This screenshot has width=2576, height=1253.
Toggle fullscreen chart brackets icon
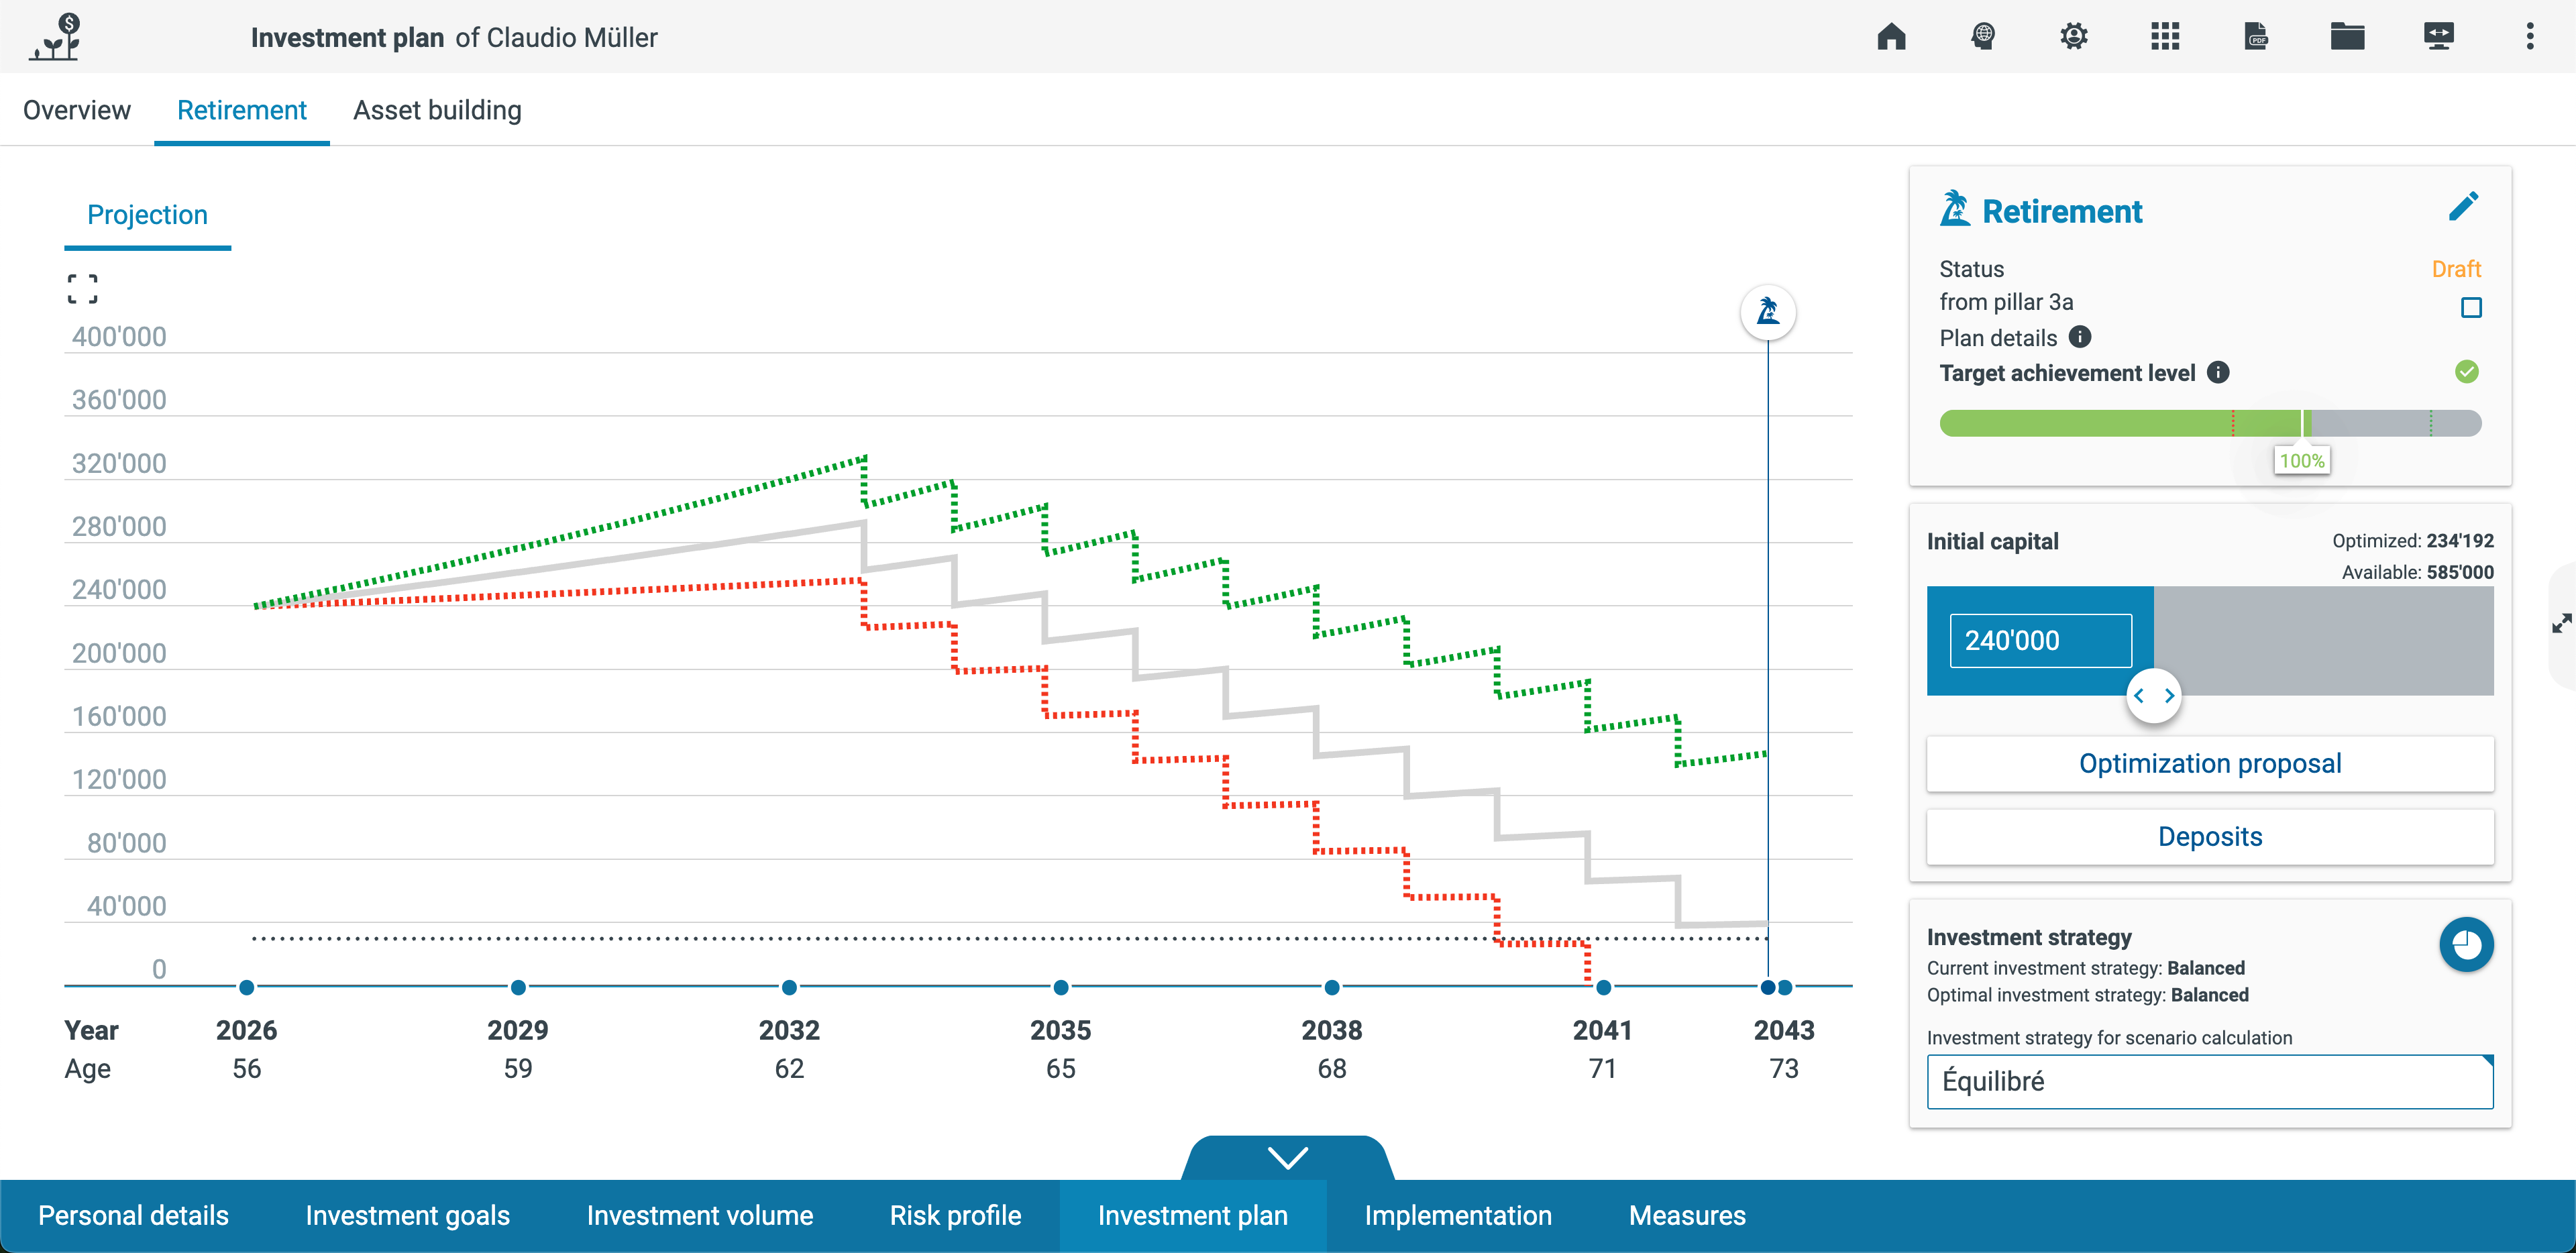click(82, 289)
